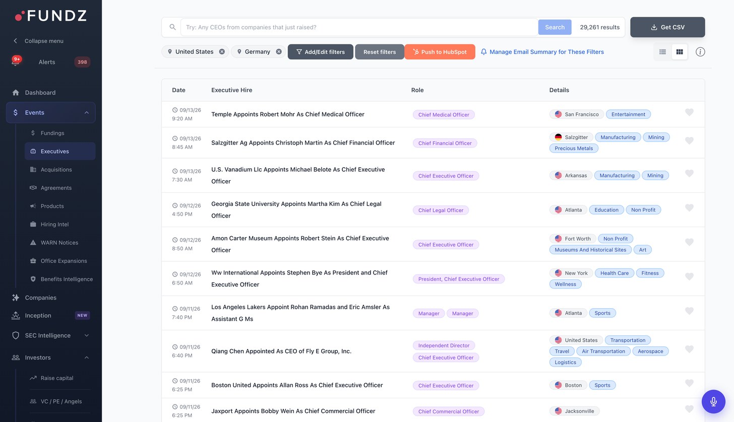Open Acquisitions events
The height and width of the screenshot is (422, 734).
[x=56, y=170]
